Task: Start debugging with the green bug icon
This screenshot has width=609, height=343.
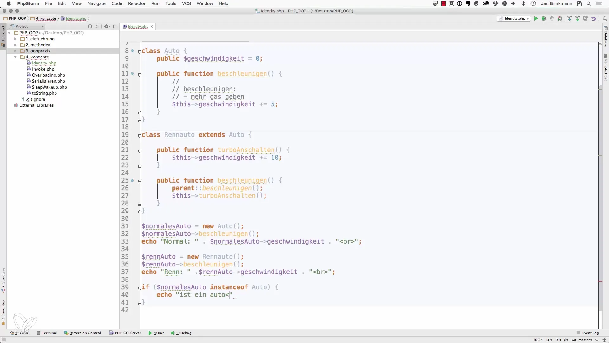Action: click(544, 18)
